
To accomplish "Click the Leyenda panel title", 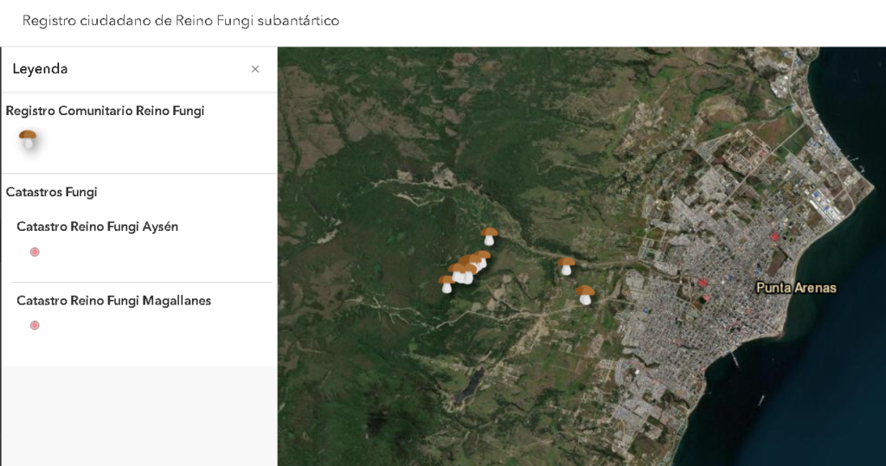I will click(40, 69).
